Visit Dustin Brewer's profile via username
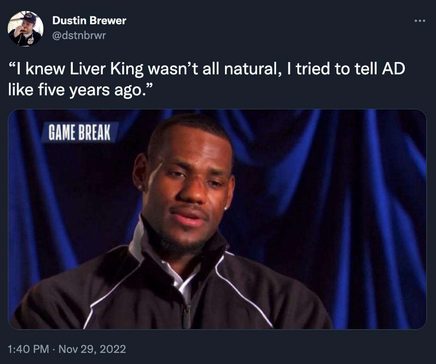Viewport: 436px width, 364px height. [x=79, y=35]
